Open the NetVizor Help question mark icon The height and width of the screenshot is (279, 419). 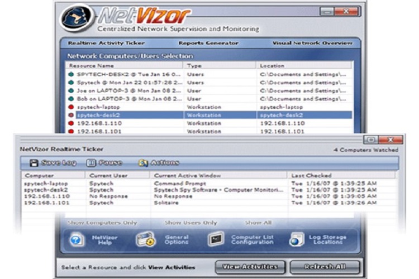click(x=77, y=240)
